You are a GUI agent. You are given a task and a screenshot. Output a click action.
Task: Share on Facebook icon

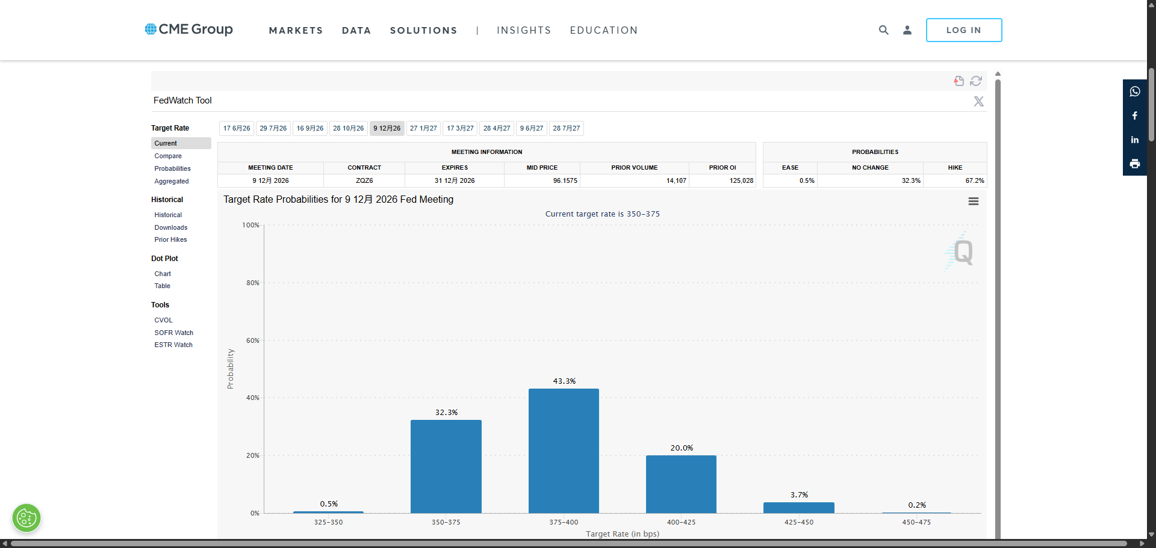click(x=1135, y=115)
